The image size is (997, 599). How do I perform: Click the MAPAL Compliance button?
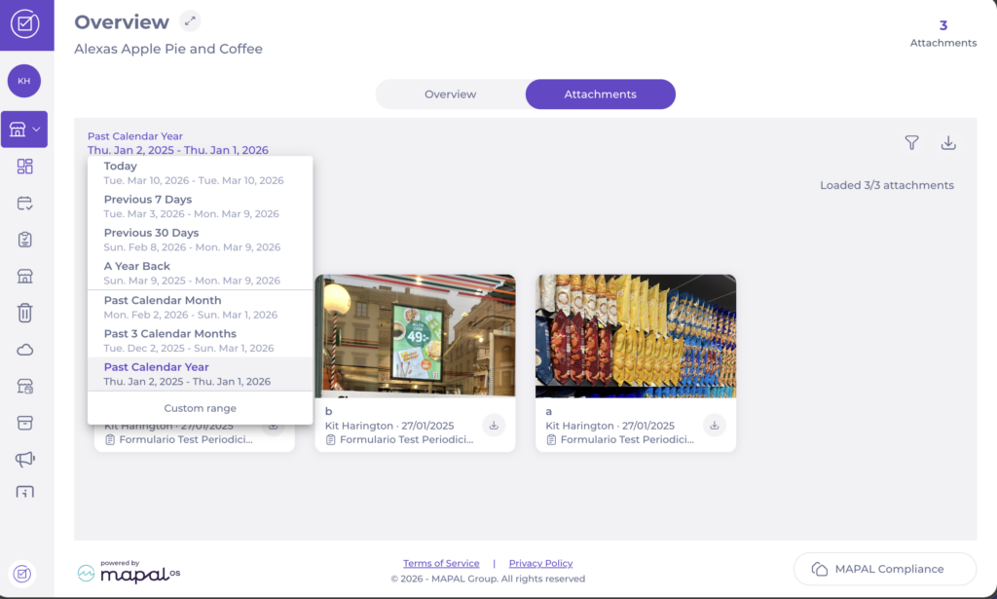[884, 569]
